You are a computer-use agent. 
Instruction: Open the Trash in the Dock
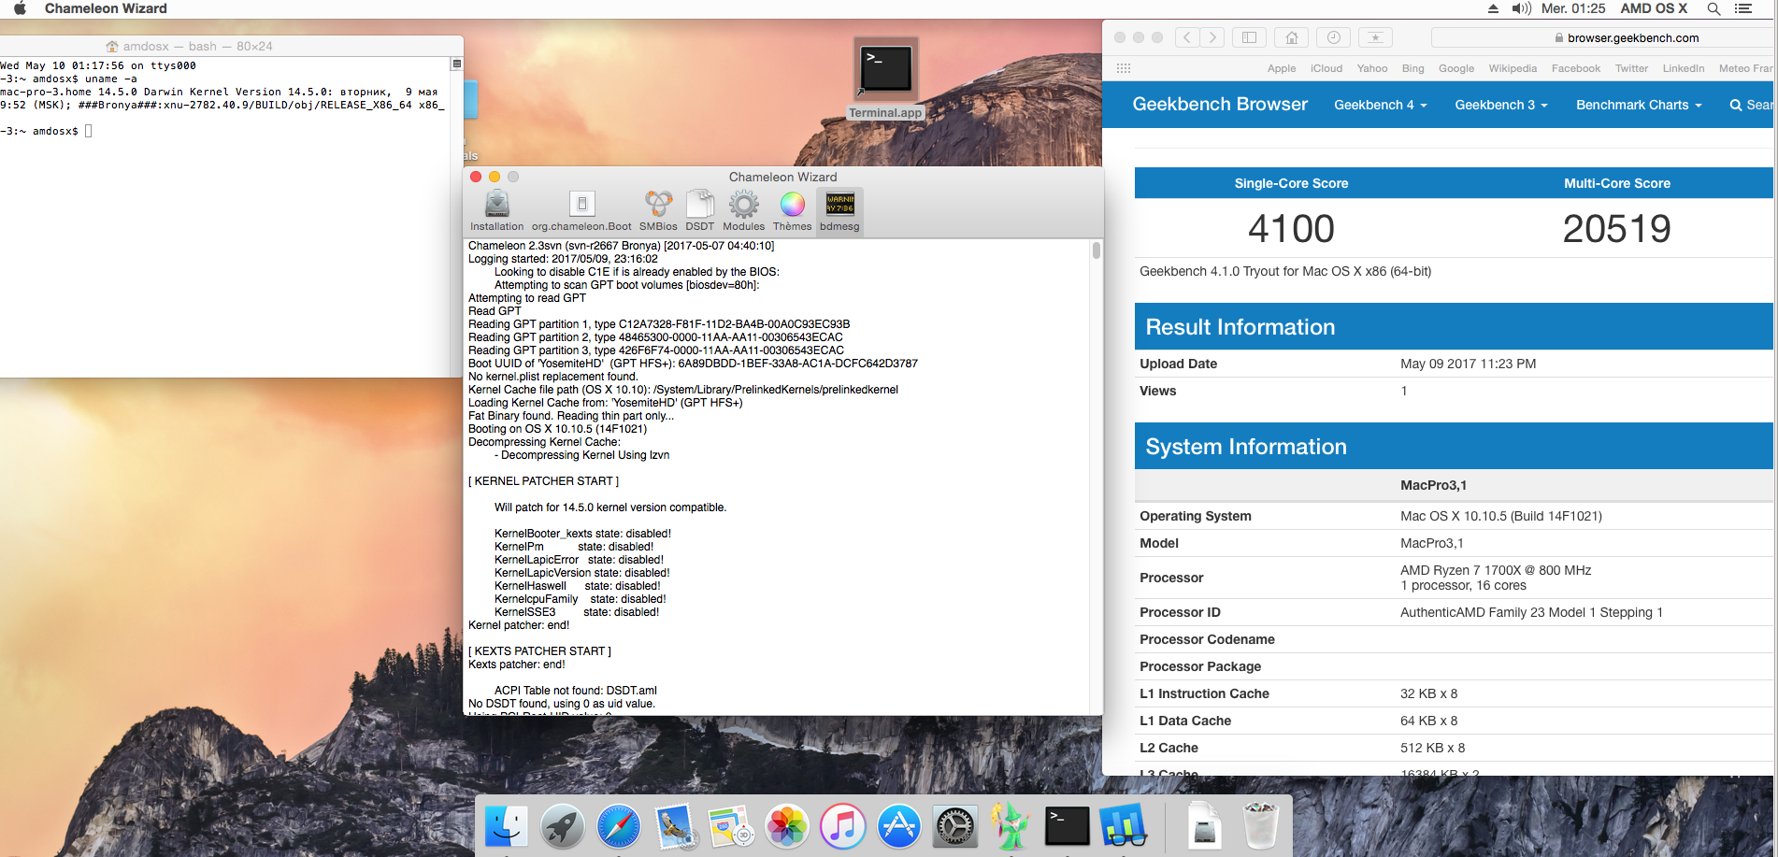(x=1260, y=826)
